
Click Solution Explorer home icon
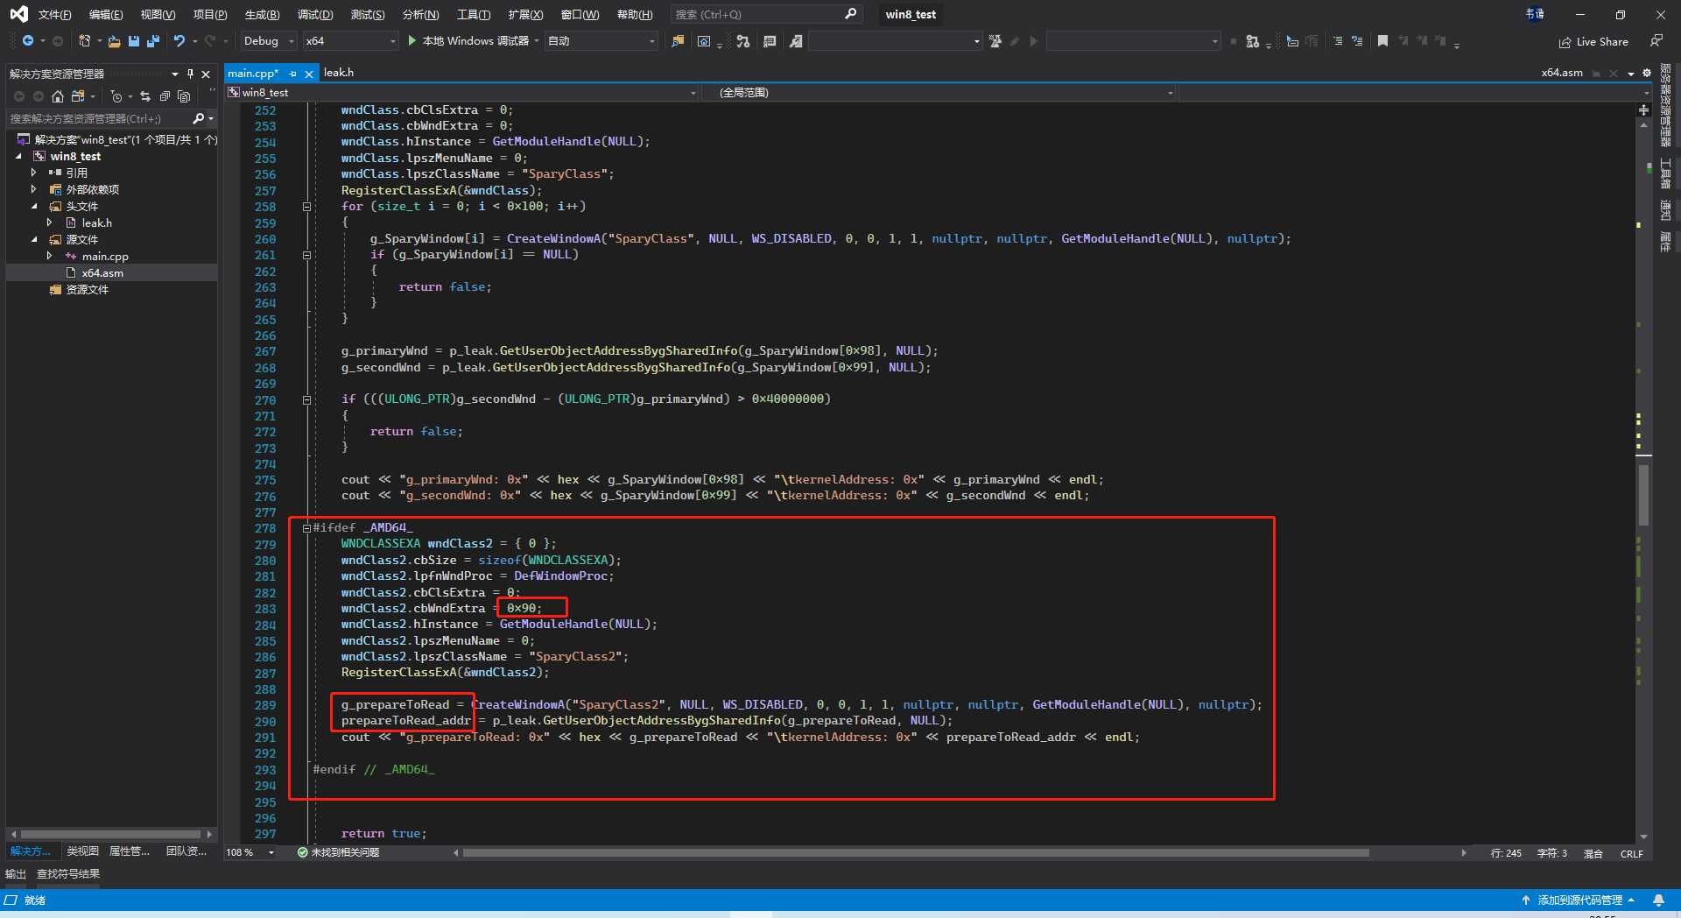58,96
